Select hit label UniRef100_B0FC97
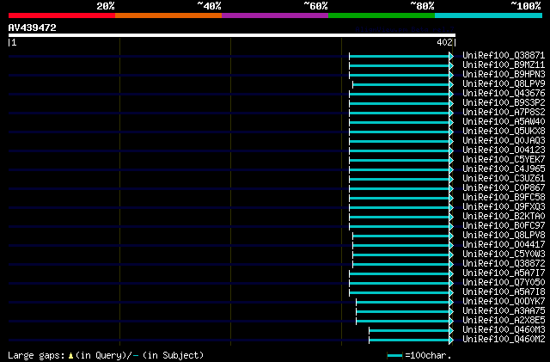This screenshot has height=362, width=550. click(x=504, y=226)
